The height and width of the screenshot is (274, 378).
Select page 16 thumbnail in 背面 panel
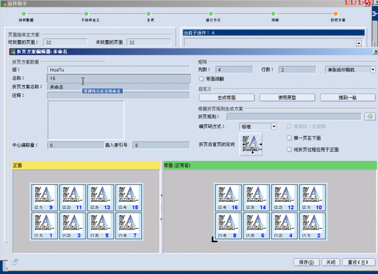click(x=228, y=198)
